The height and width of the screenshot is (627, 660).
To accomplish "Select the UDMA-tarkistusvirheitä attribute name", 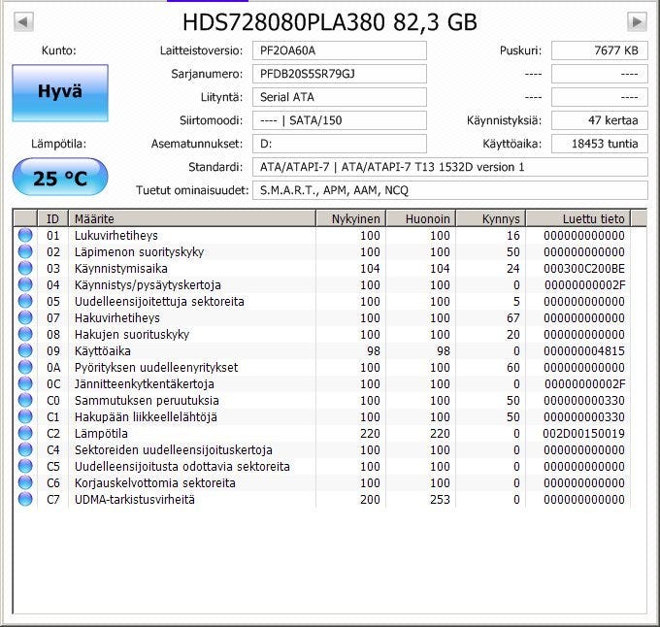I will tap(135, 499).
